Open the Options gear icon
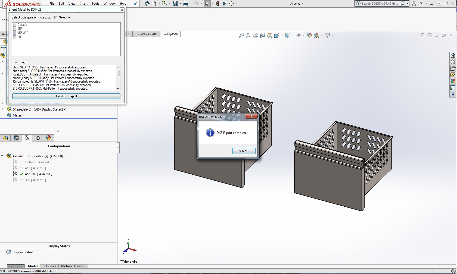 tap(232, 4)
